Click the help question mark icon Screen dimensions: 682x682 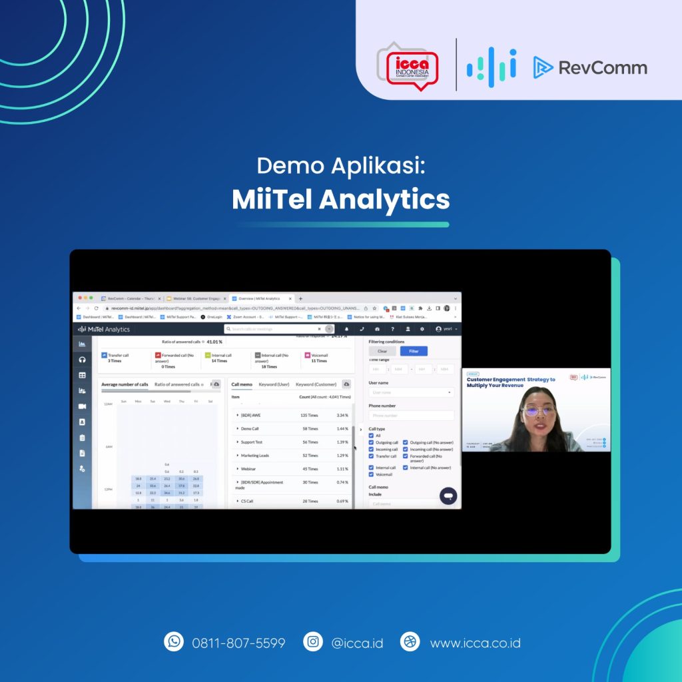[x=392, y=329]
